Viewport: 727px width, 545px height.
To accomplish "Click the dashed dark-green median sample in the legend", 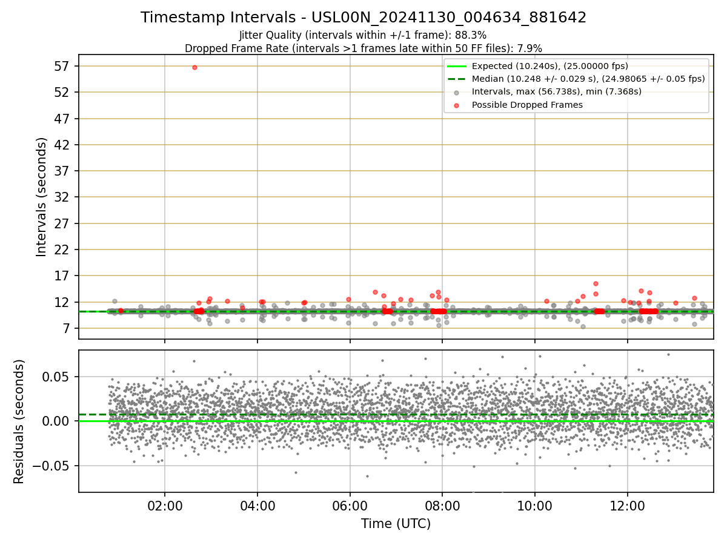I will click(x=457, y=79).
